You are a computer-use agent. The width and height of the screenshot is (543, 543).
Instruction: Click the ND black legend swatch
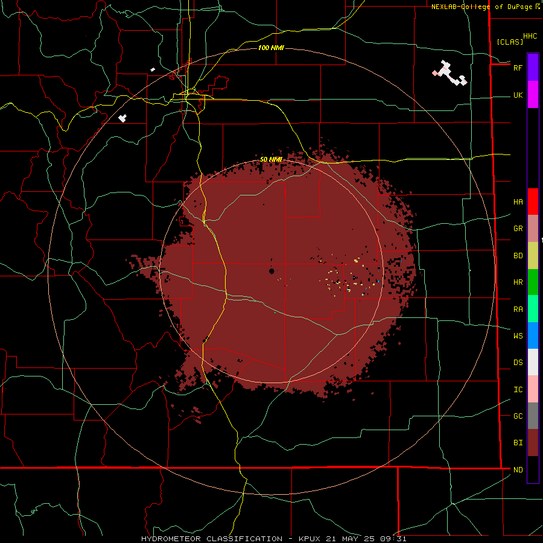tap(533, 469)
